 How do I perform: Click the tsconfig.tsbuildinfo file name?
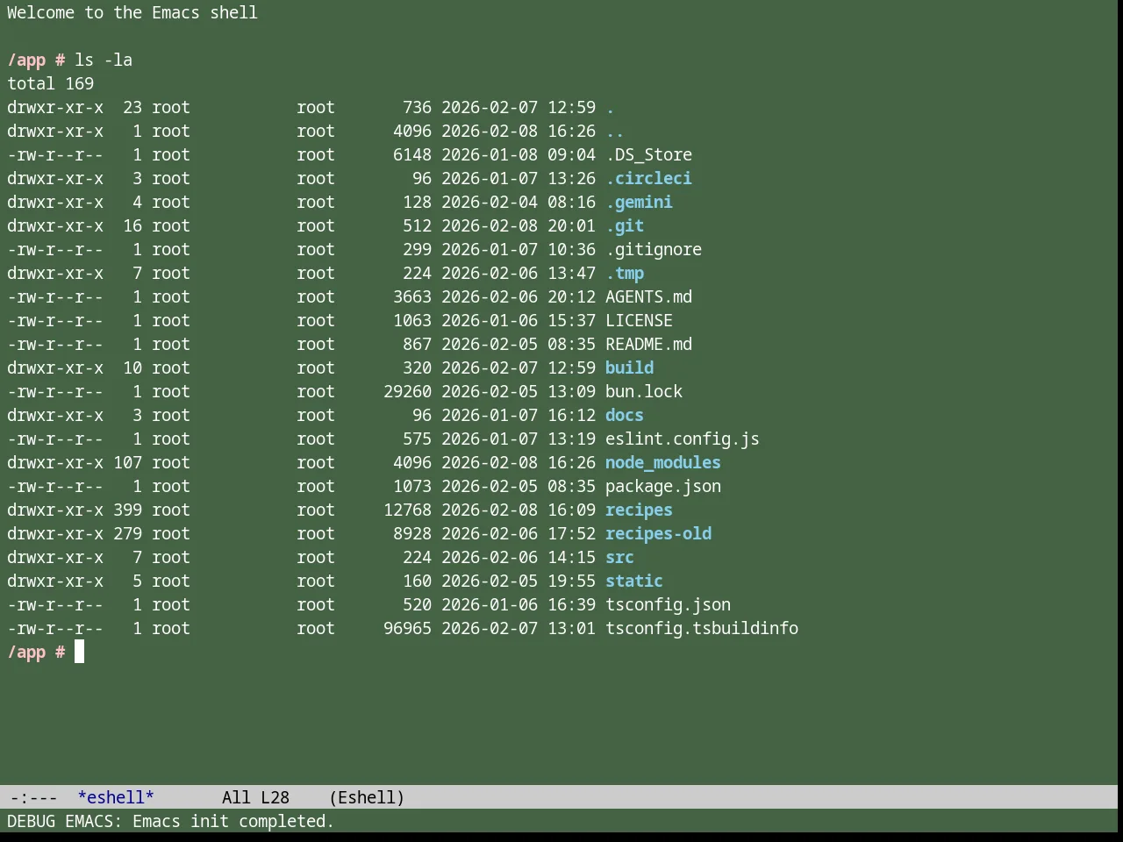click(x=702, y=628)
